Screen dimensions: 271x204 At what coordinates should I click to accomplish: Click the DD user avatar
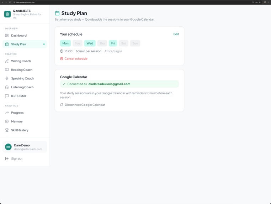pyautogui.click(x=8, y=147)
